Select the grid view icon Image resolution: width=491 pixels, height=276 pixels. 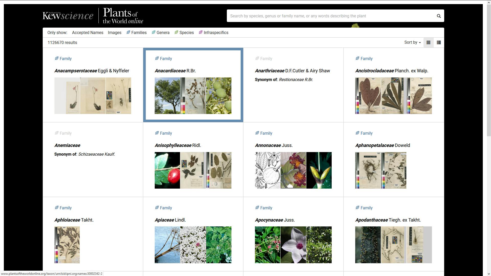(428, 42)
